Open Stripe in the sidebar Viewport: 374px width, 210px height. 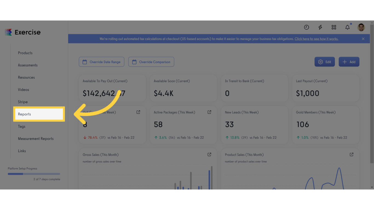(23, 102)
